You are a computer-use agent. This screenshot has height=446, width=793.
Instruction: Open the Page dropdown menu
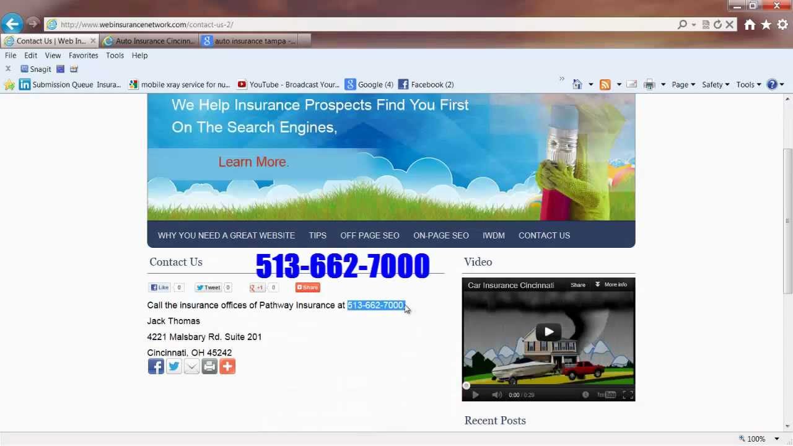683,84
